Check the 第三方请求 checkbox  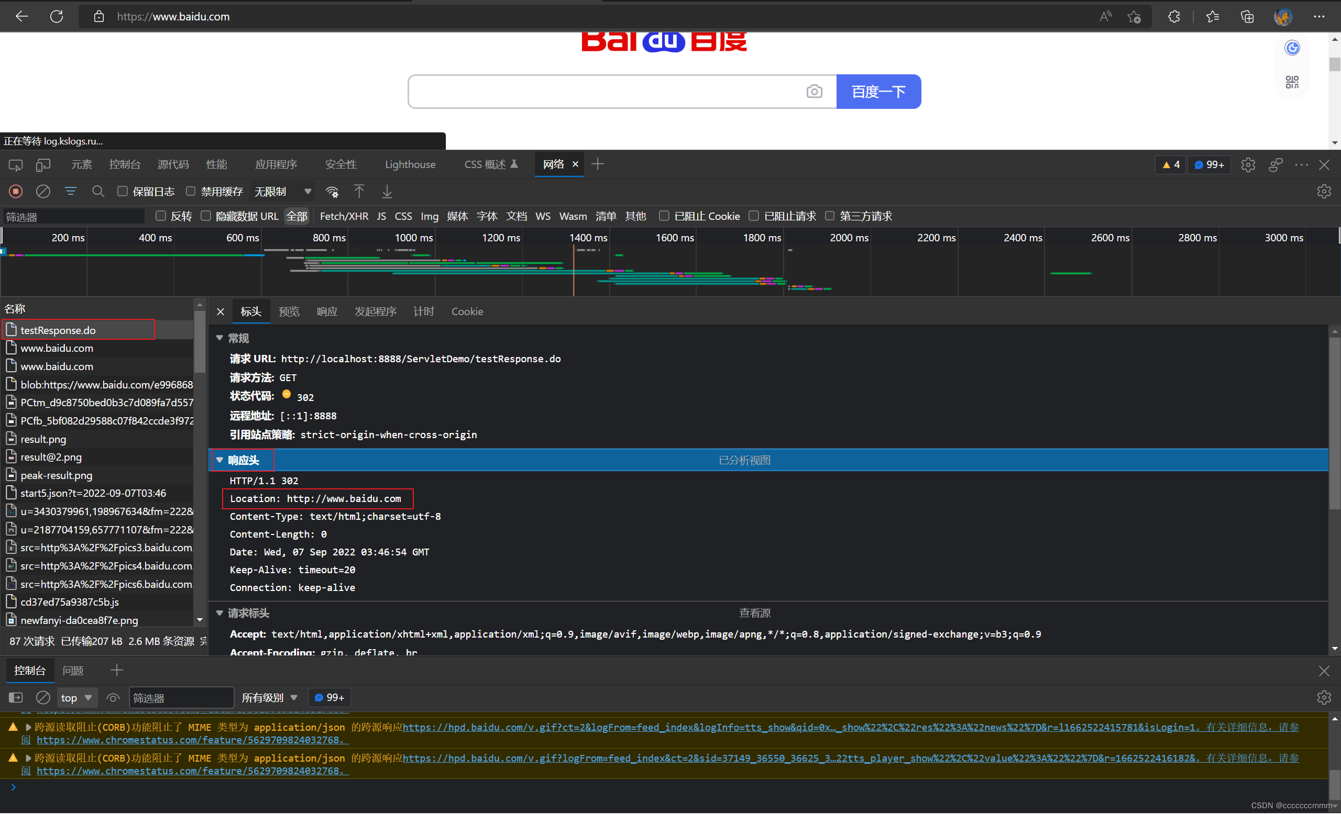[x=829, y=216]
